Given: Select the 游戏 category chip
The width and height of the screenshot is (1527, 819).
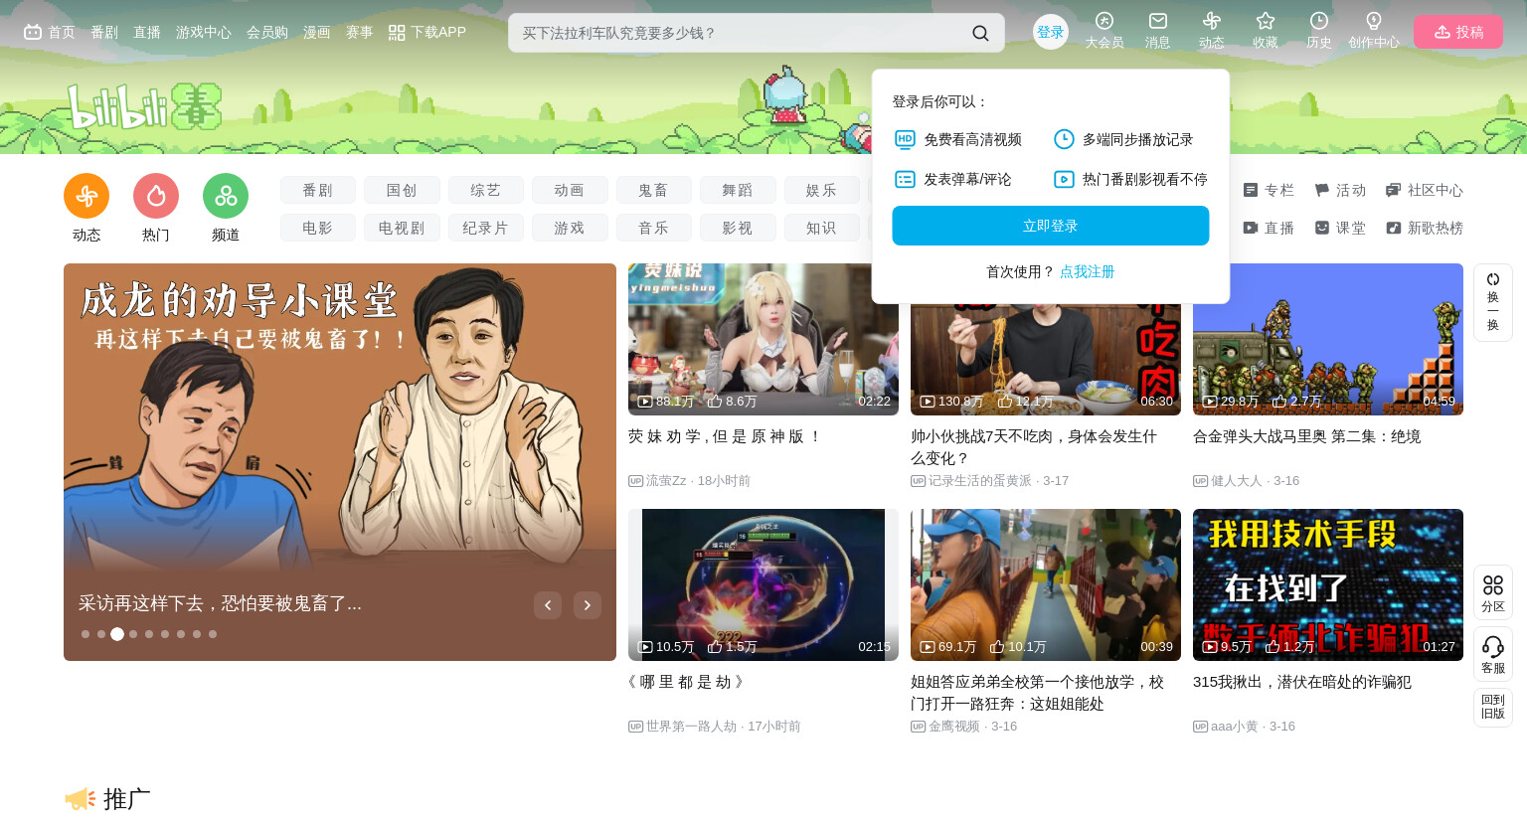Looking at the screenshot, I should coord(570,228).
